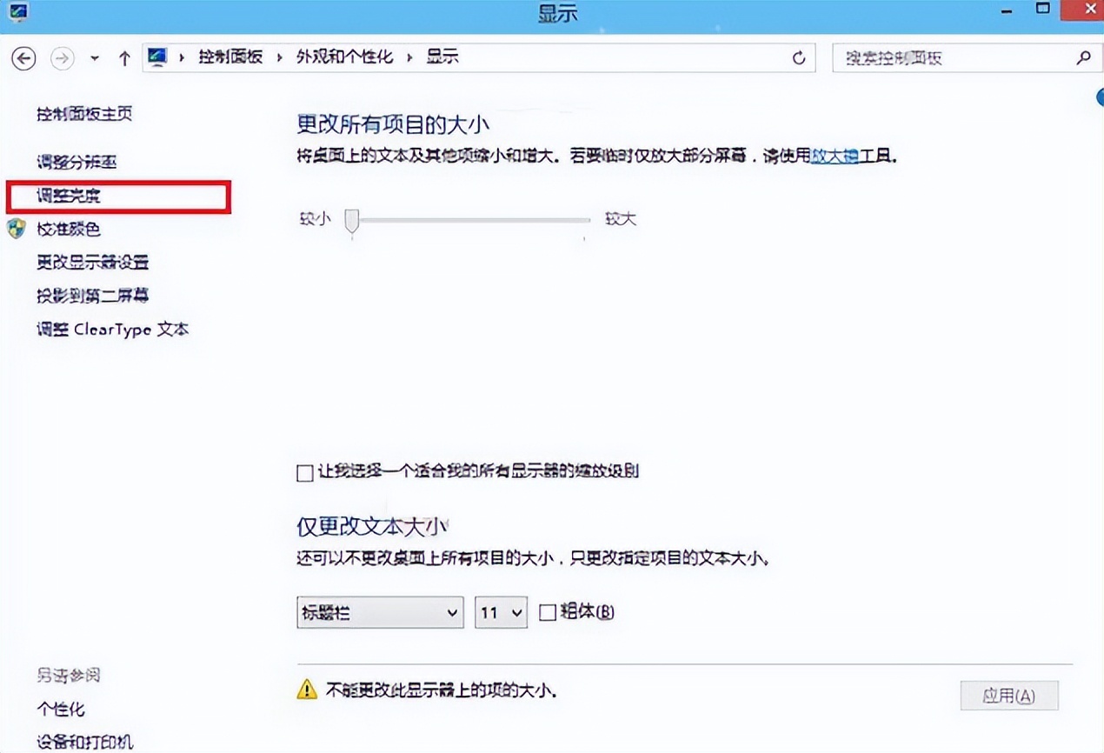The width and height of the screenshot is (1104, 753).
Task: Click the up-one-level arrow icon
Action: [124, 58]
